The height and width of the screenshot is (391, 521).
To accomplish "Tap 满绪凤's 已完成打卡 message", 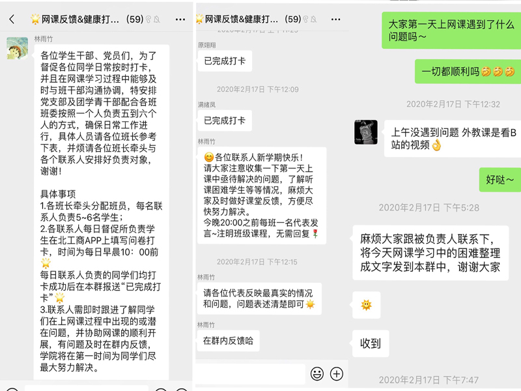I will click(225, 121).
